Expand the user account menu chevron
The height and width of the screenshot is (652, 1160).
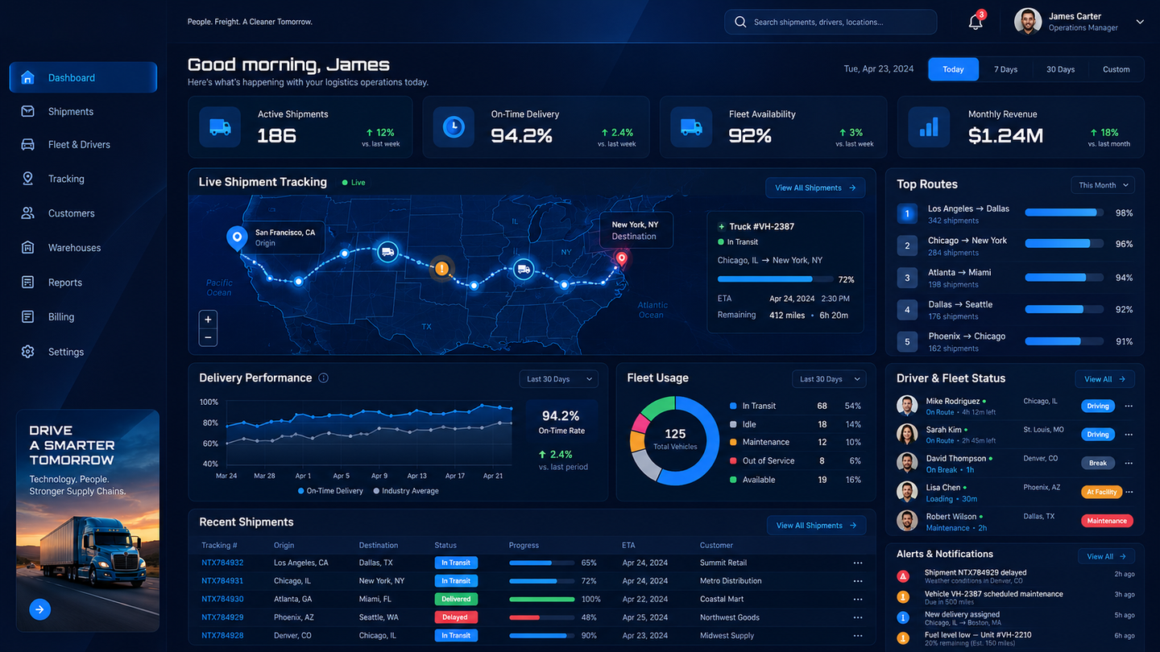pos(1140,22)
